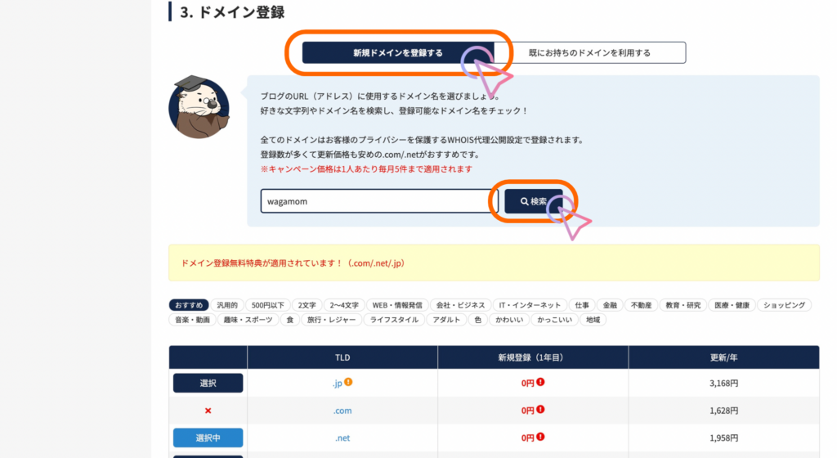This screenshot has width=837, height=458.
Task: Switch to 既にお持ちのドメインを利用する tab
Action: point(589,53)
